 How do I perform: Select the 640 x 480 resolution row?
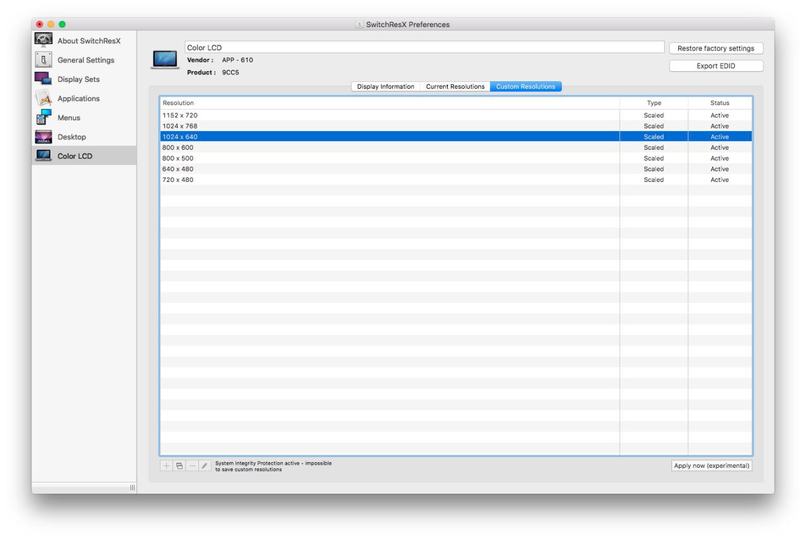[456, 169]
